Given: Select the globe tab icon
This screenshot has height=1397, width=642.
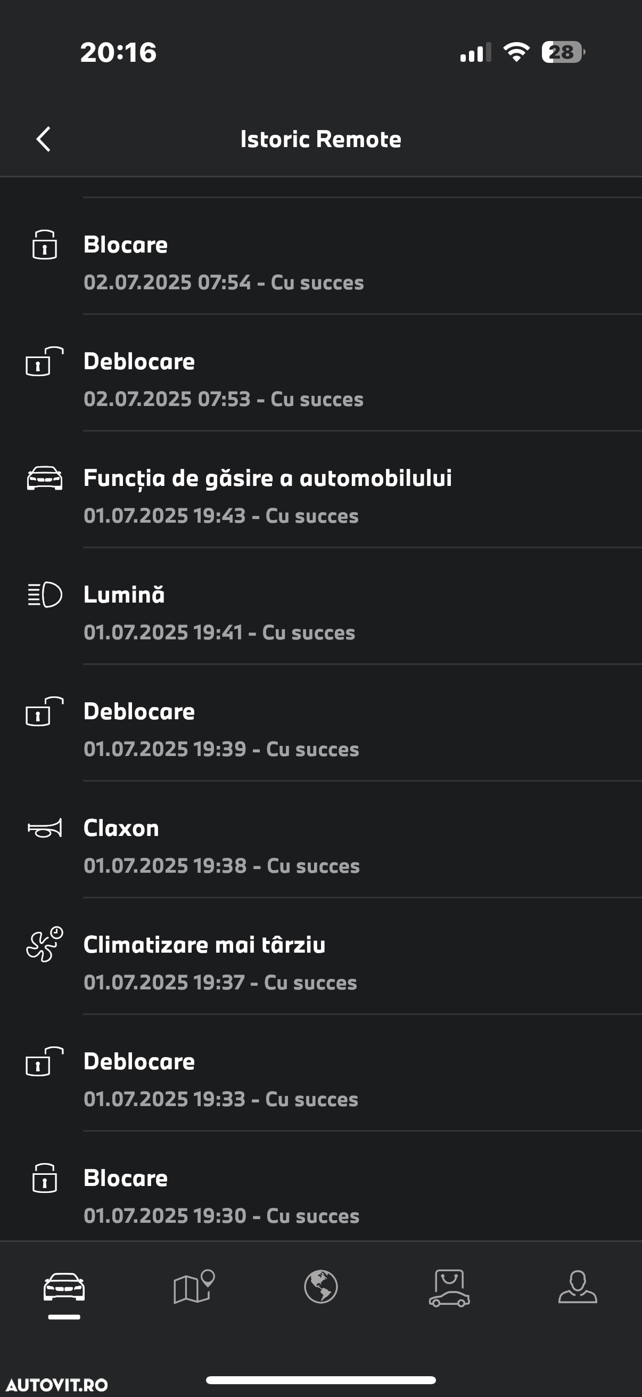Looking at the screenshot, I should click(x=320, y=1286).
